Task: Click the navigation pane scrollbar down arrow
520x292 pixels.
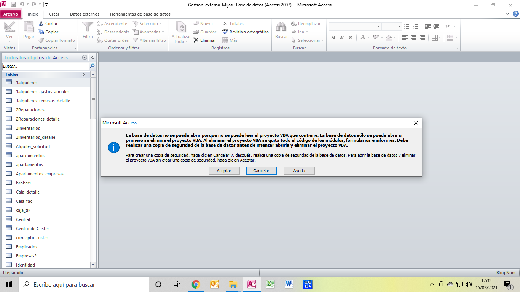Action: tap(93, 264)
